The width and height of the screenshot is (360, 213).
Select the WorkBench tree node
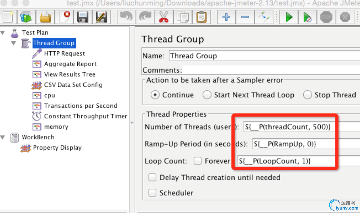click(x=38, y=137)
